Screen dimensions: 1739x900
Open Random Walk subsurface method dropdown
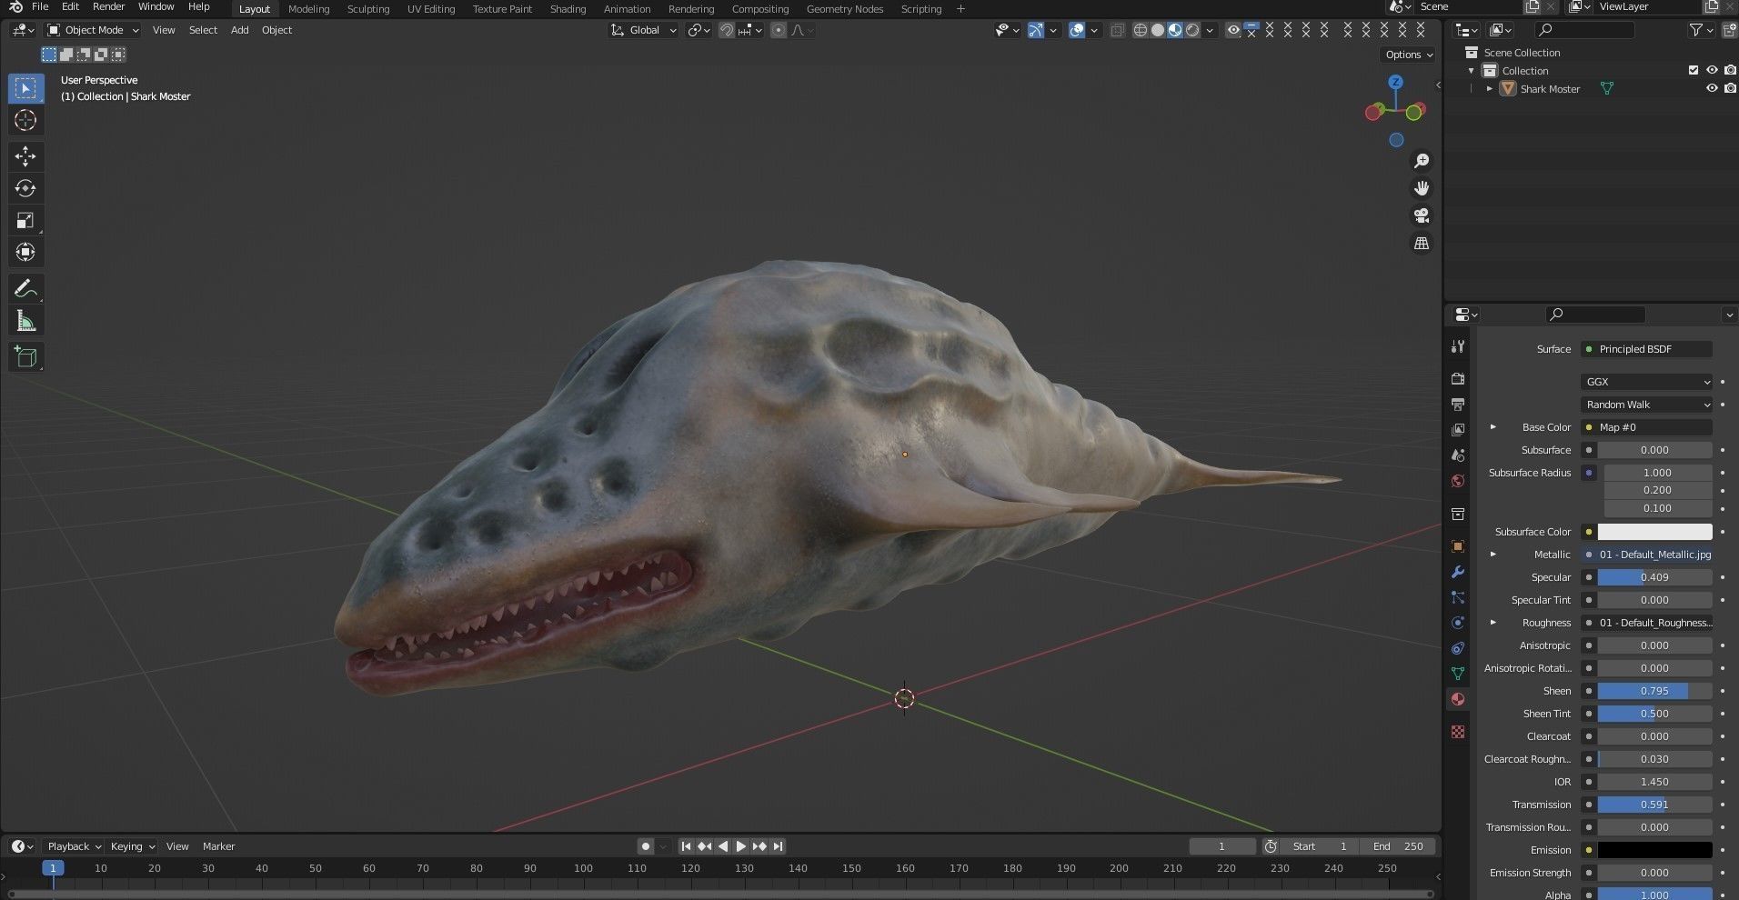click(1647, 405)
